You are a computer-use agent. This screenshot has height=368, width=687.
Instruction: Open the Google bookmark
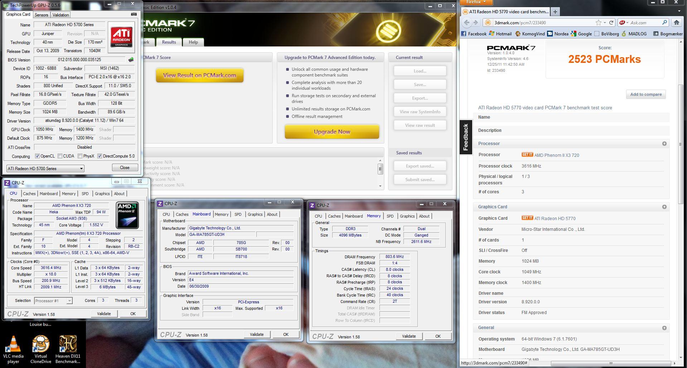pyautogui.click(x=581, y=34)
